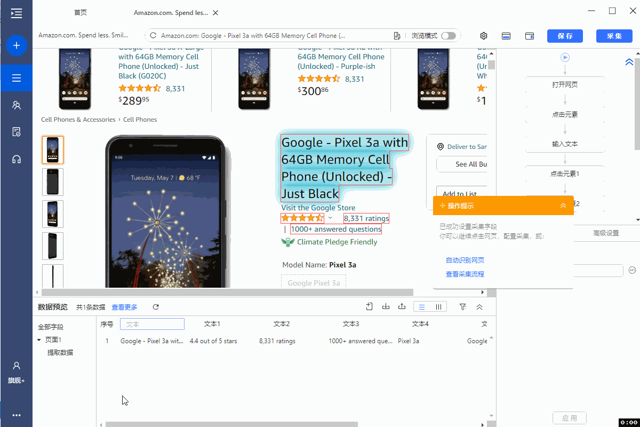
Task: Collapse the left sidebar menu icon
Action: point(17,13)
